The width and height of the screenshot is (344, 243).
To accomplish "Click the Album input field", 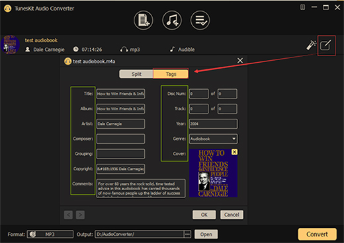I will click(120, 109).
